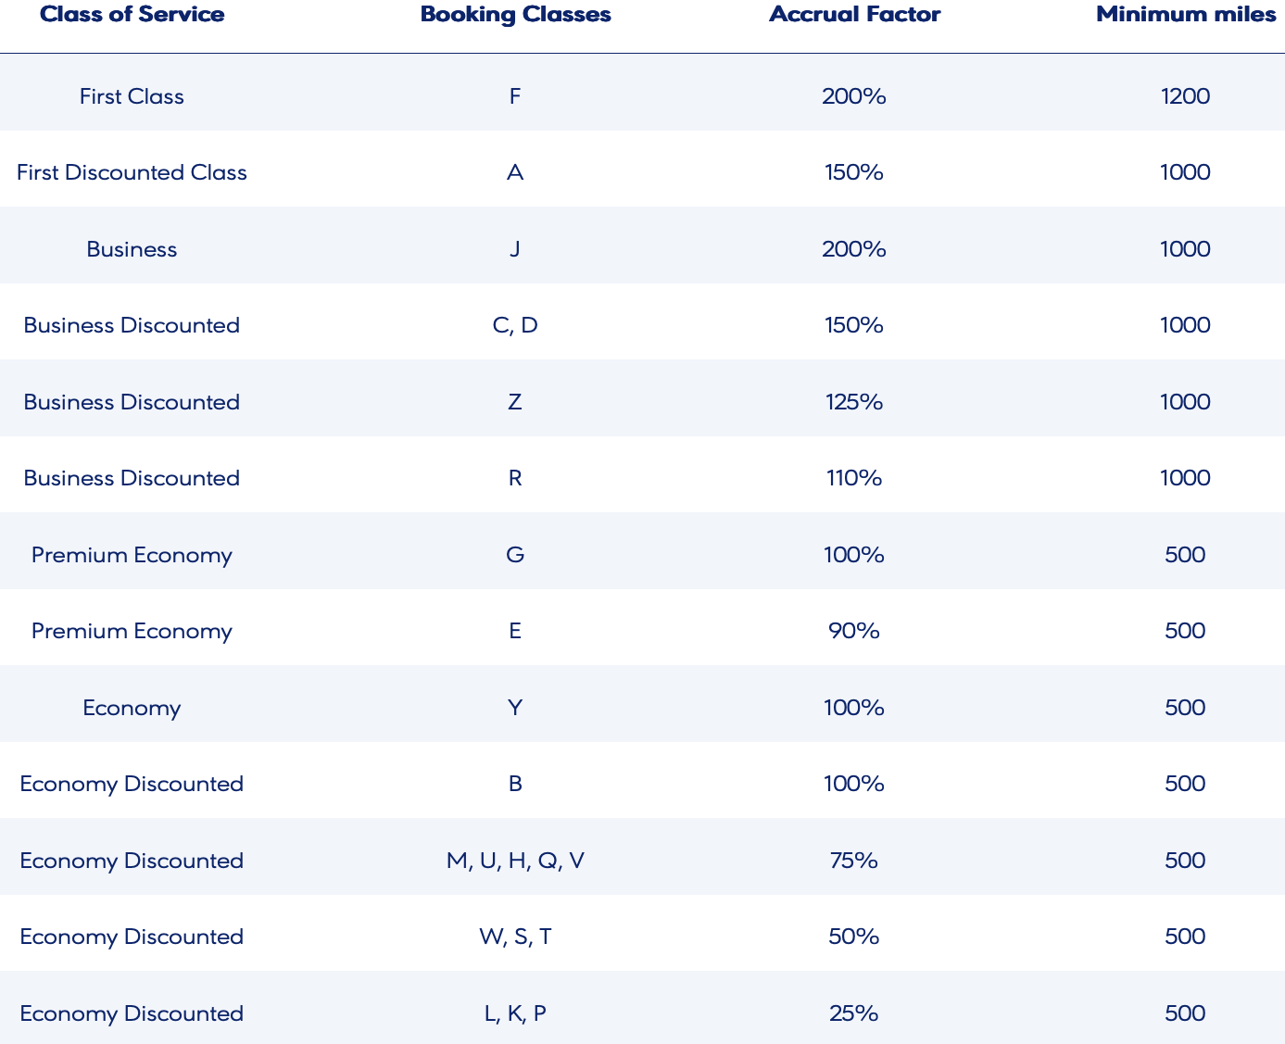This screenshot has height=1044, width=1285.
Task: Click the 200% accrual in the J row
Action: [x=854, y=249]
